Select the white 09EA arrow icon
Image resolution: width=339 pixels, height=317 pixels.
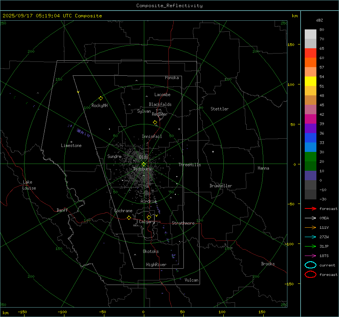pos(310,218)
